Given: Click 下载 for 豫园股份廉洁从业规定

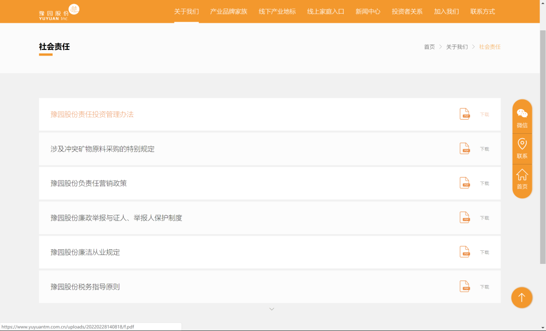Looking at the screenshot, I should [x=484, y=252].
